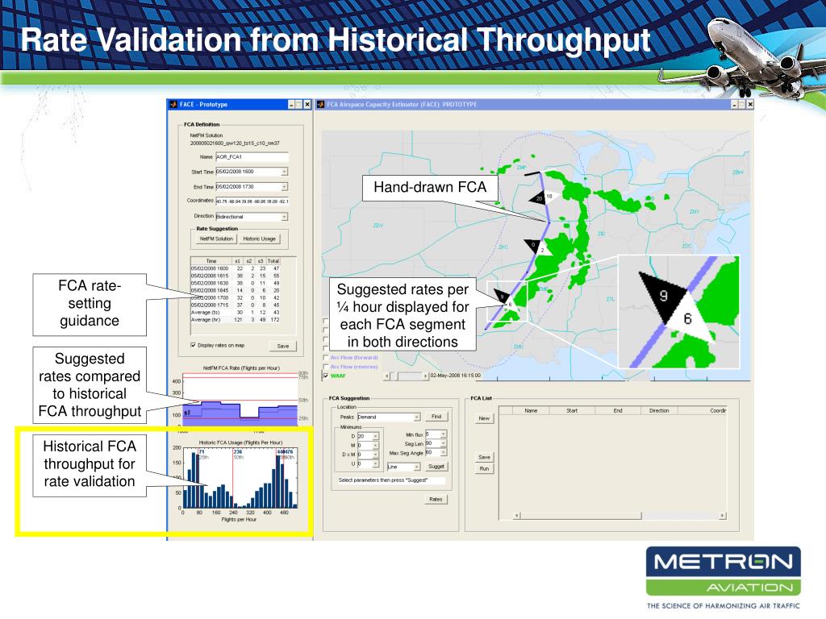The image size is (826, 619).
Task: Click the '02-May-2008 16:15:00' time label
Action: [x=455, y=376]
